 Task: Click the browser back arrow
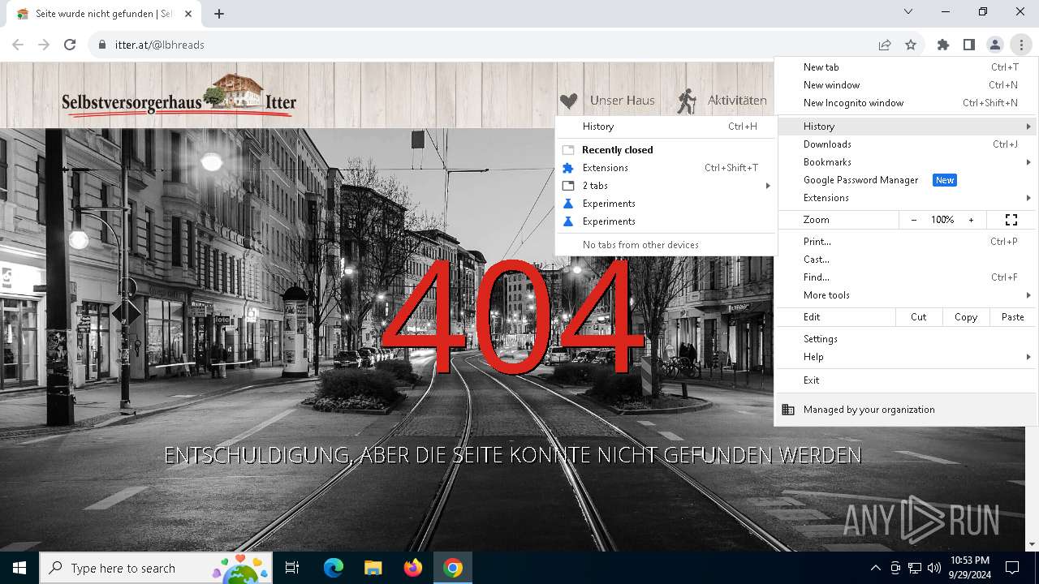click(x=18, y=45)
